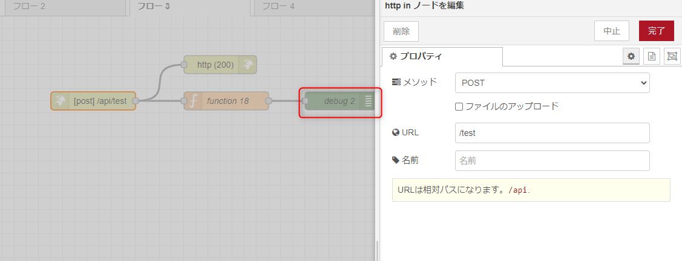Select the http (200) response node
Viewport: 682px width, 261px height.
tap(220, 65)
